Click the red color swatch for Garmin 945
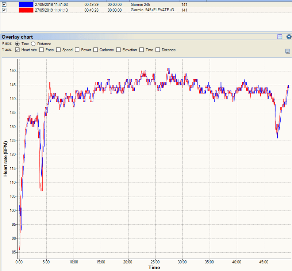 tap(26, 10)
